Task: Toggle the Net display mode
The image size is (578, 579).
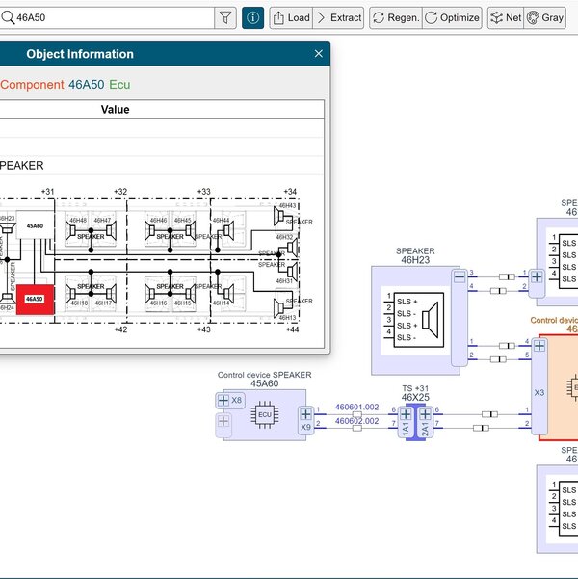Action: (x=505, y=17)
